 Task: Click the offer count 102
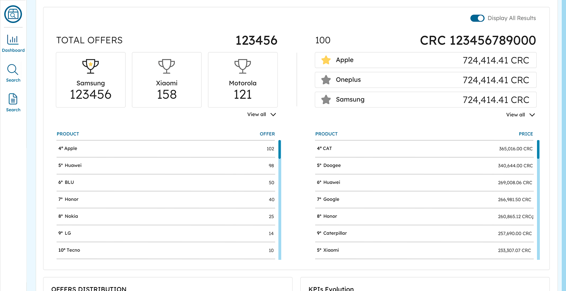(x=271, y=149)
